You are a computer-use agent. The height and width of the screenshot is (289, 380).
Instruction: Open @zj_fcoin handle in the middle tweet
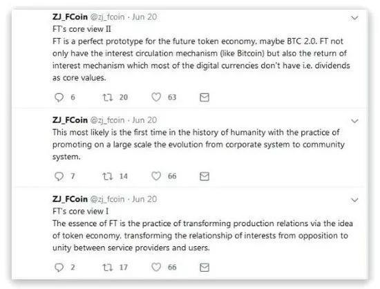(107, 120)
